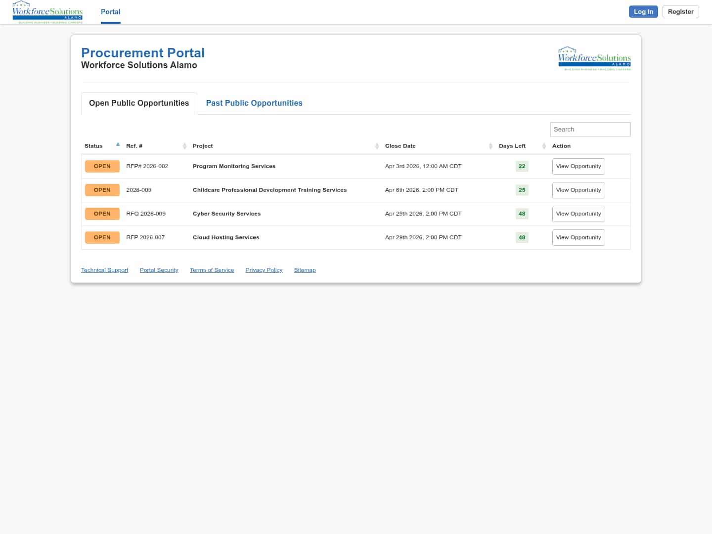Open the Portal navigation item
The width and height of the screenshot is (712, 534).
(x=111, y=12)
